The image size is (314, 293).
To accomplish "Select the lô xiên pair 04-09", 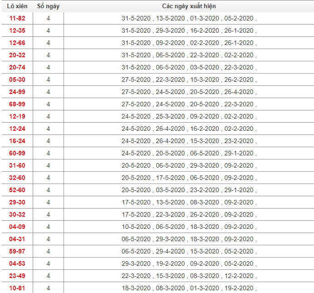I will click(17, 227).
